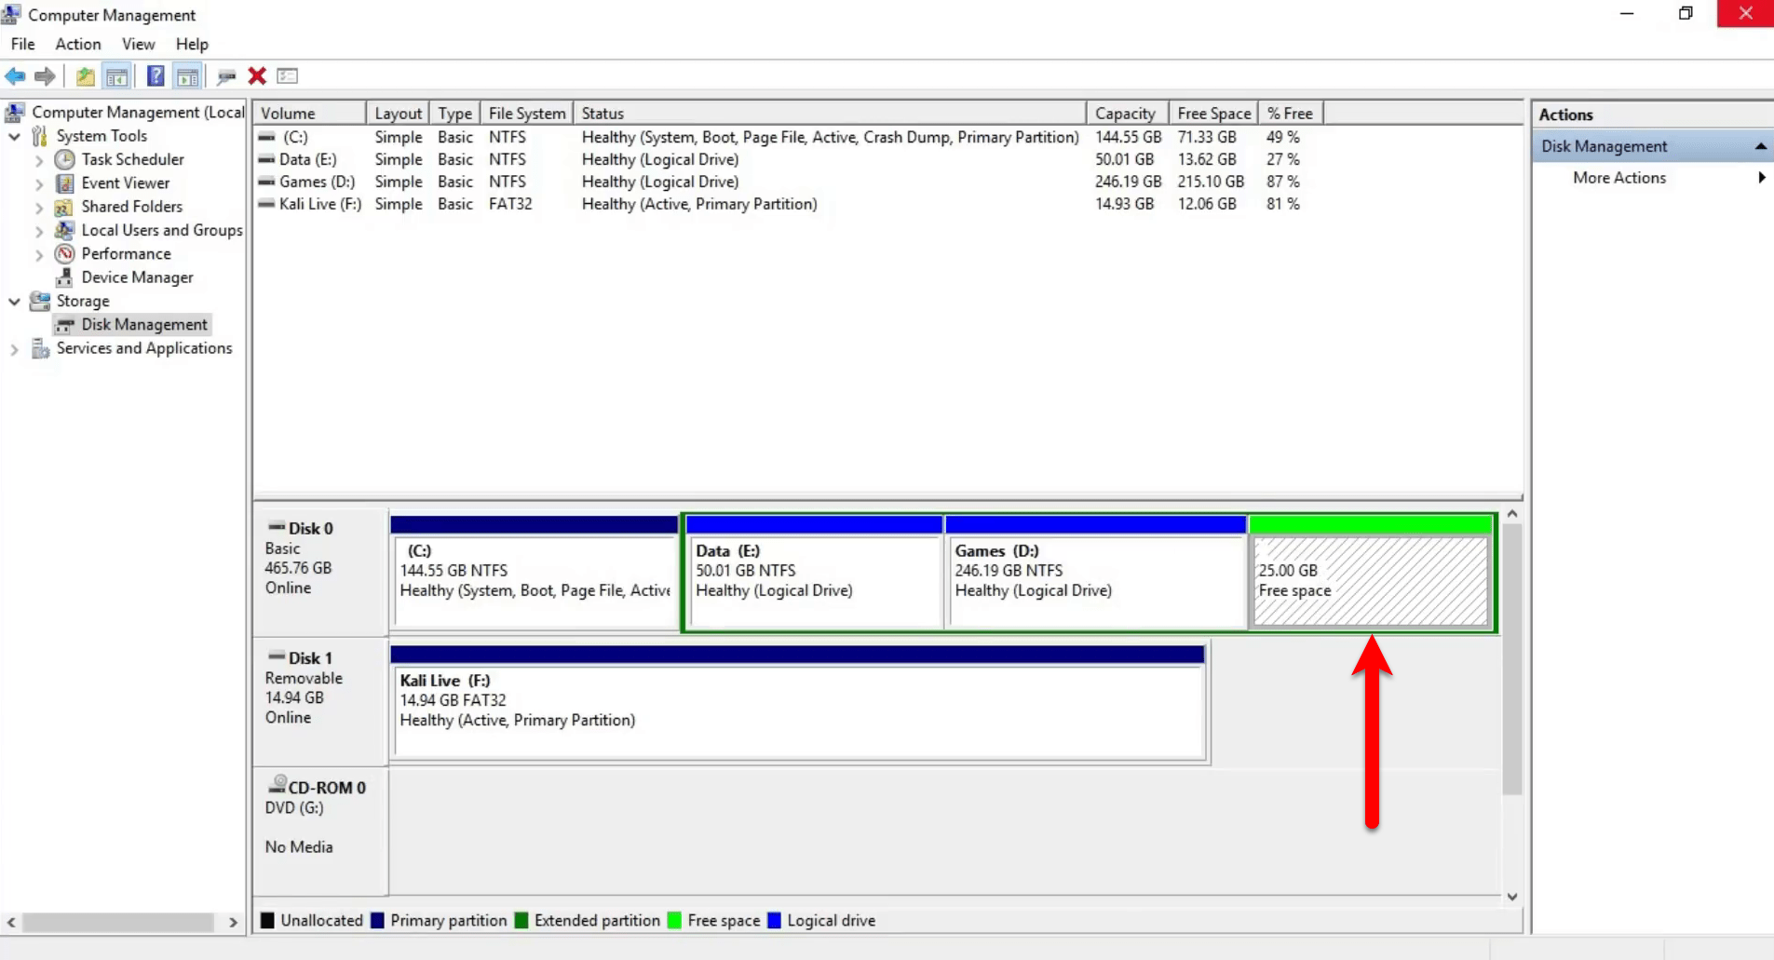Collapse the Storage tree node
Viewport: 1774px width, 960px height.
pos(14,301)
